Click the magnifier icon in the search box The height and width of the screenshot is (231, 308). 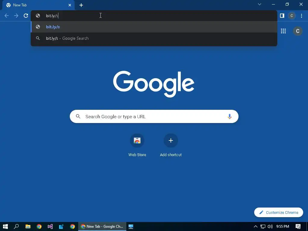point(78,116)
